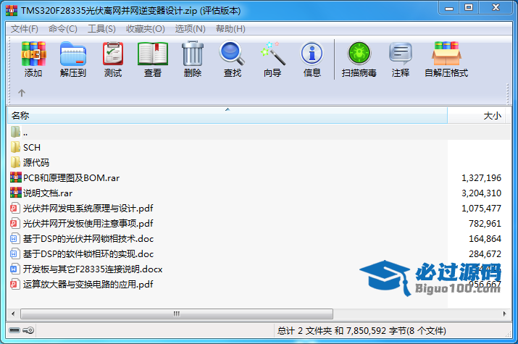Screen dimensions: 518x344
Task: Go up one level arrow
Action: pos(22,93)
